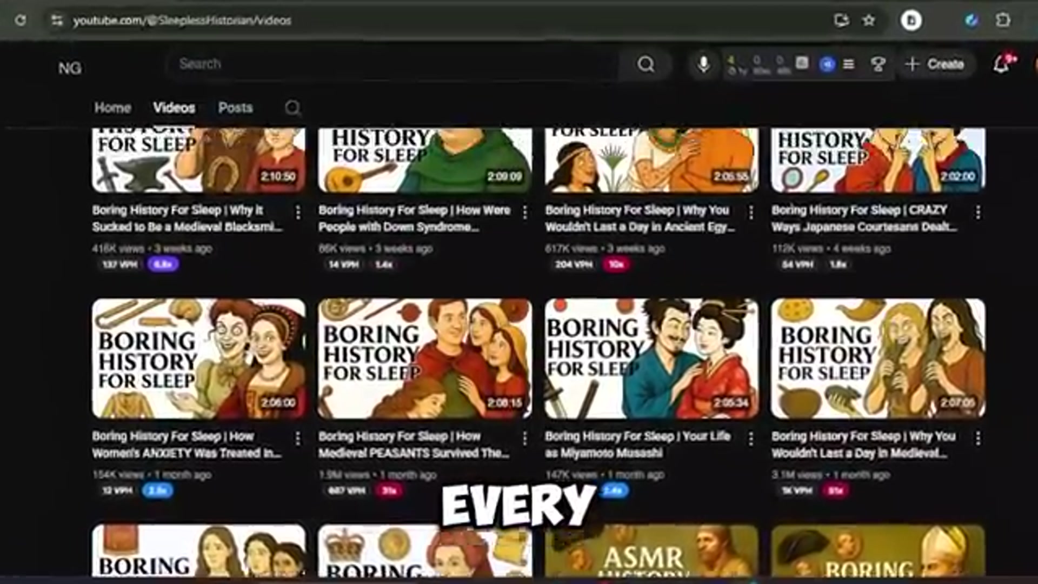
Task: Open more options for Ancient Egypt video
Action: point(751,212)
